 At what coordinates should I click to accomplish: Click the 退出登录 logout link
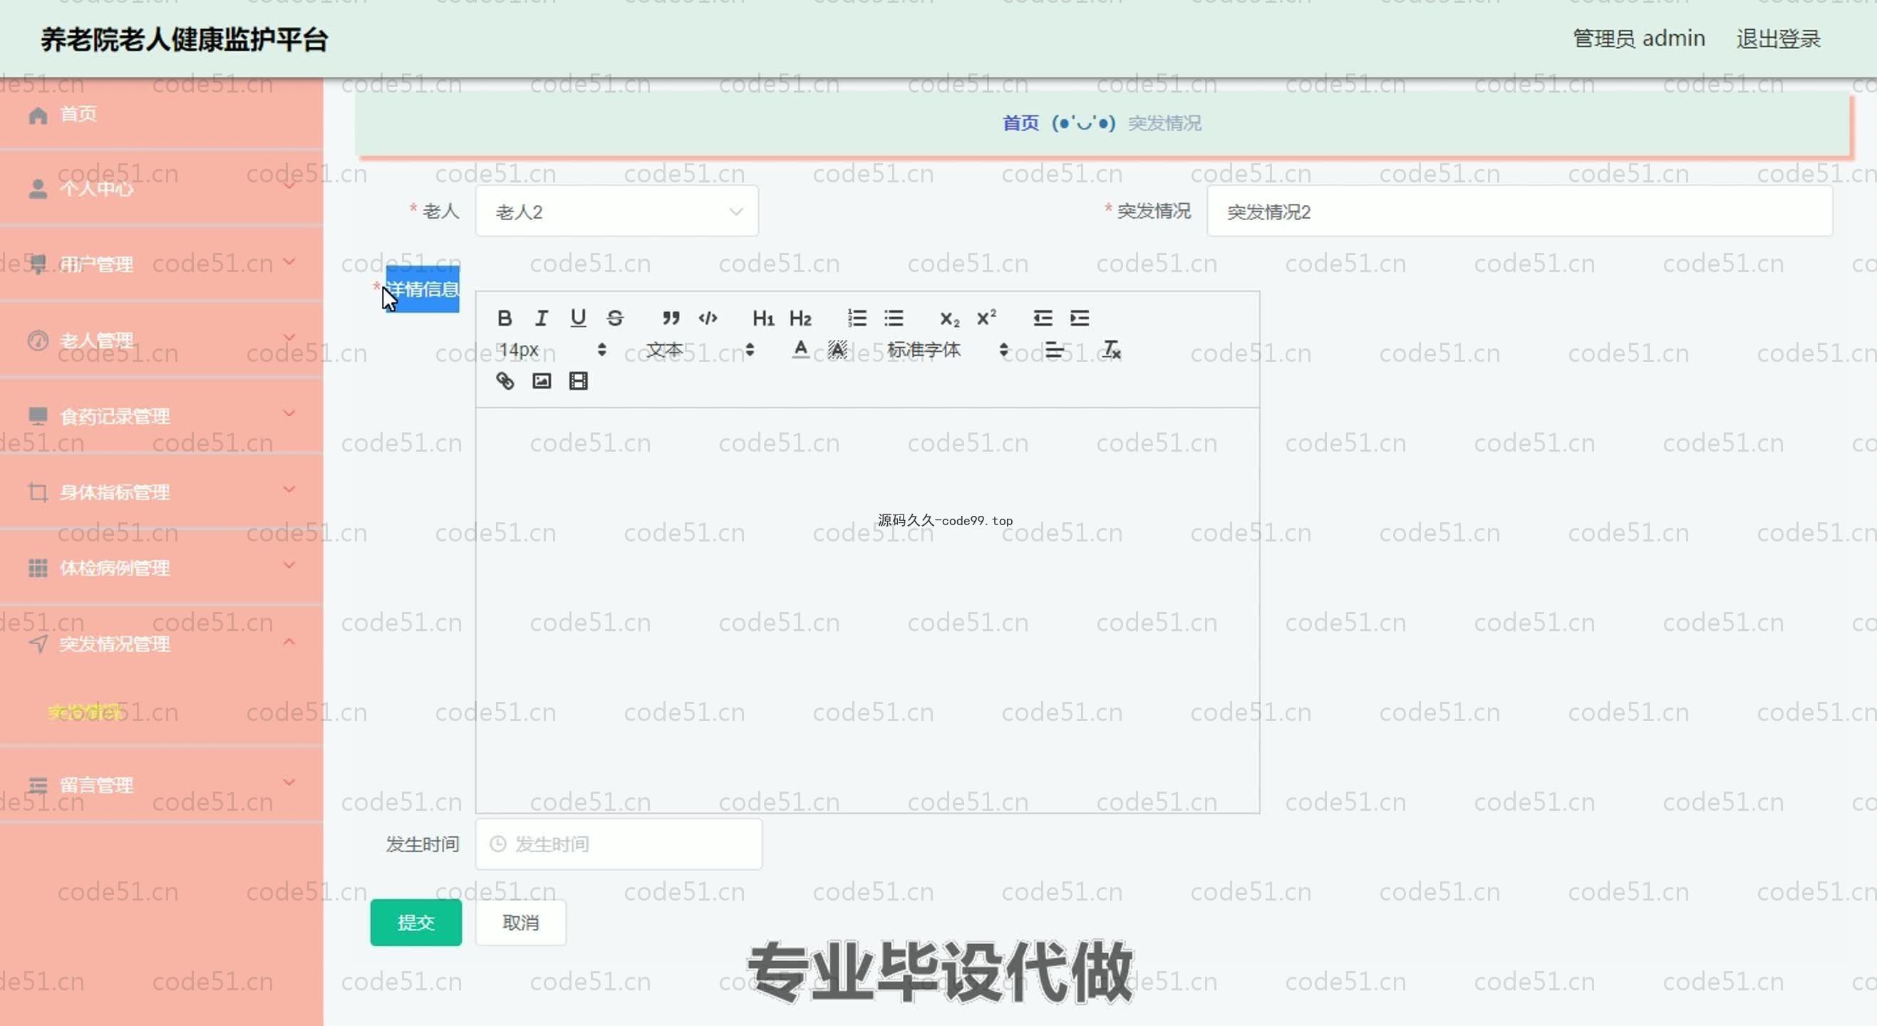[x=1778, y=38]
